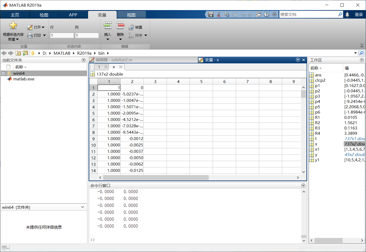Click the up one level folder icon

18,53
